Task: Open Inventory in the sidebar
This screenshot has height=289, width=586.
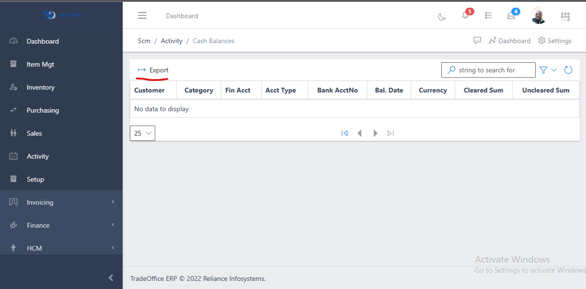Action: [40, 87]
